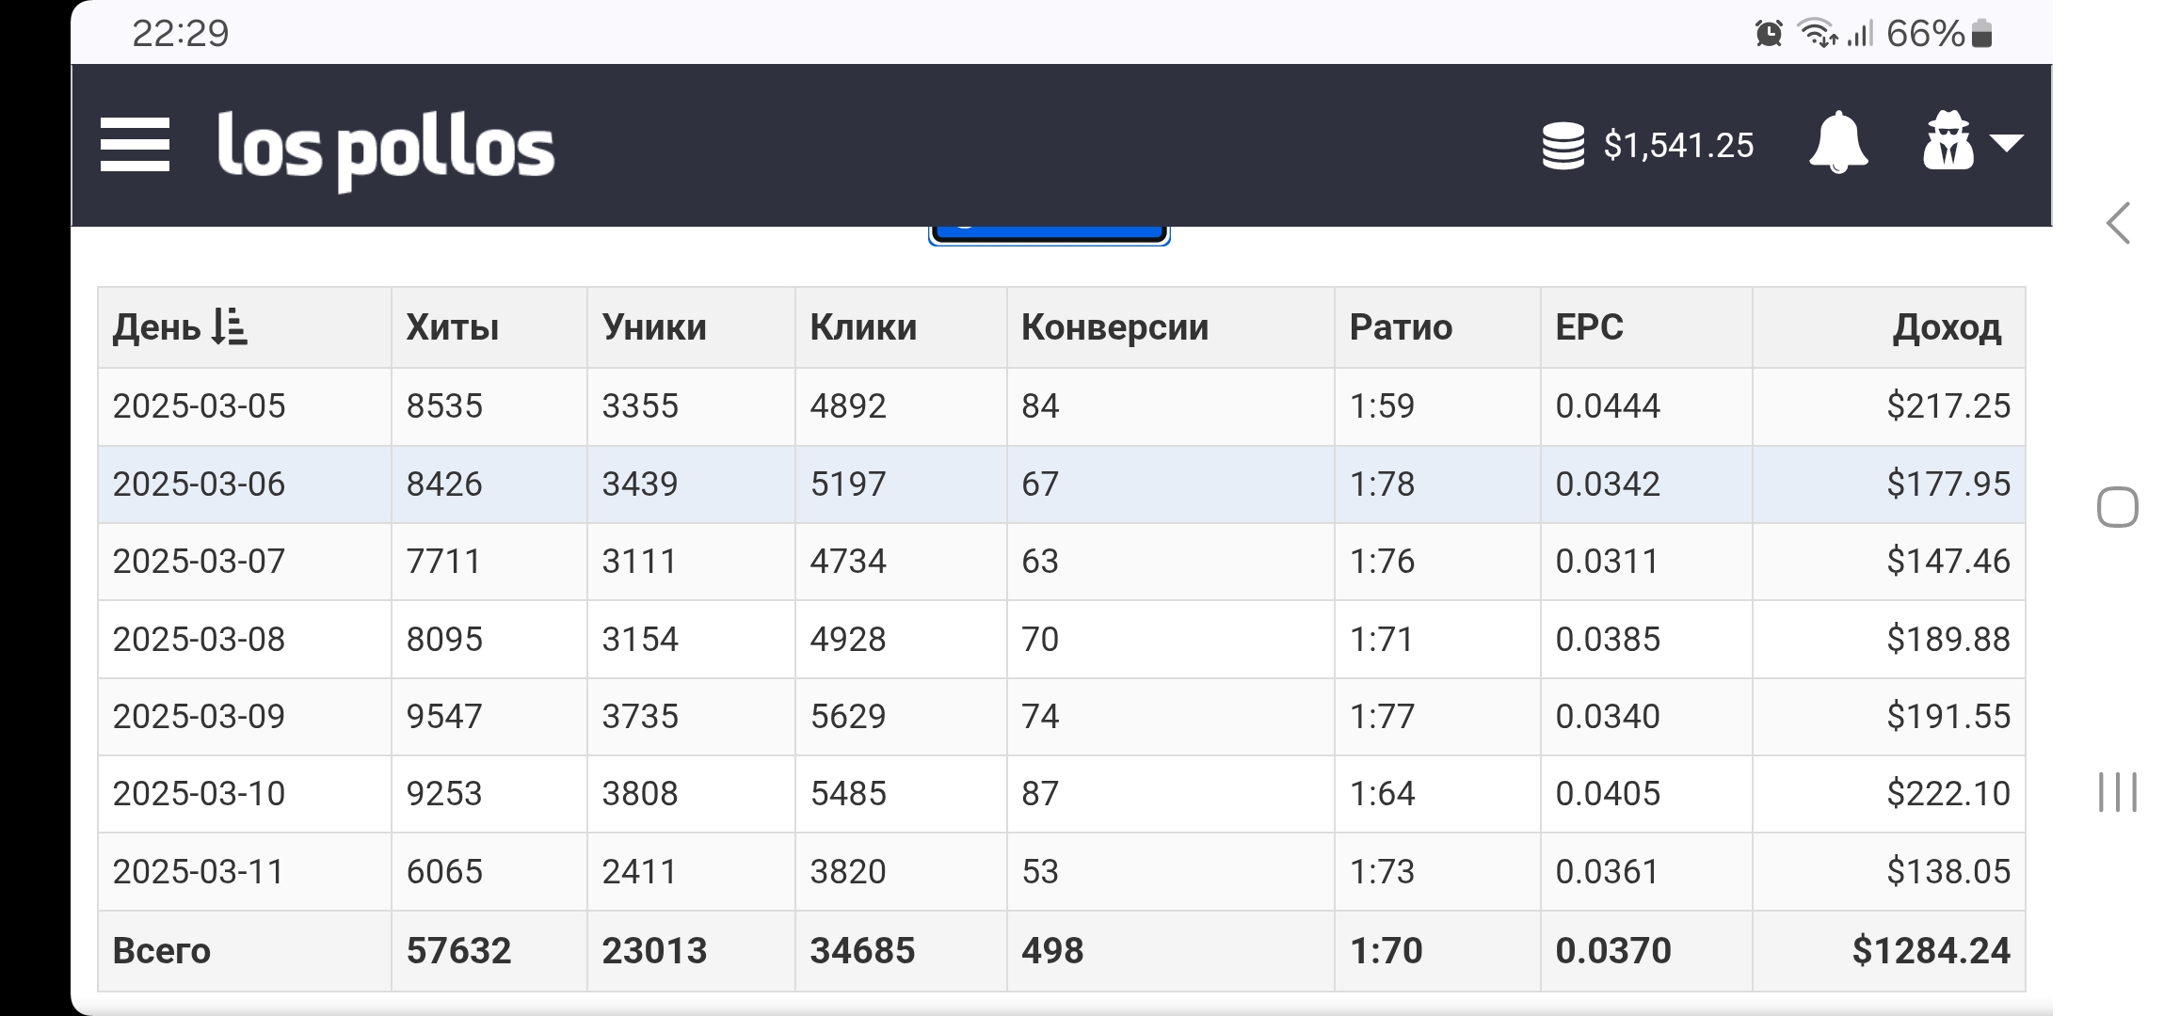
Task: Select the 2025-03-06 highlighted row
Action: pos(1062,484)
